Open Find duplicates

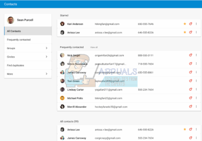28,65
